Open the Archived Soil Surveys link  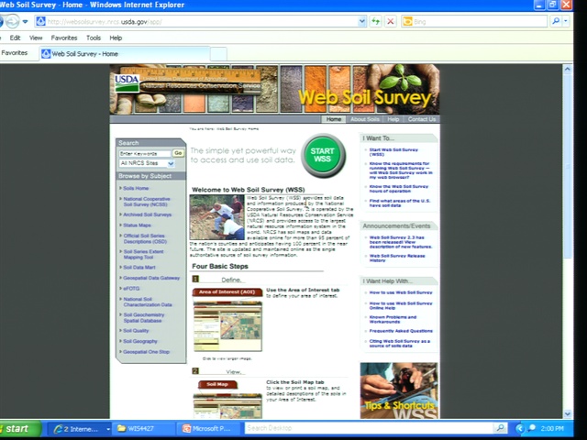(x=147, y=214)
